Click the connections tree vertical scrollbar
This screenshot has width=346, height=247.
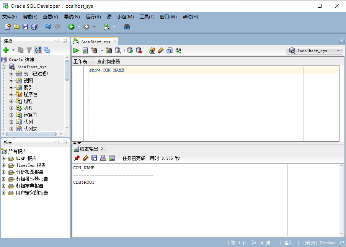[x=67, y=70]
